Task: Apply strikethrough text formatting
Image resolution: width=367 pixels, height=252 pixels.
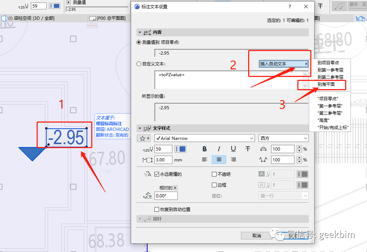Action: coord(247,149)
